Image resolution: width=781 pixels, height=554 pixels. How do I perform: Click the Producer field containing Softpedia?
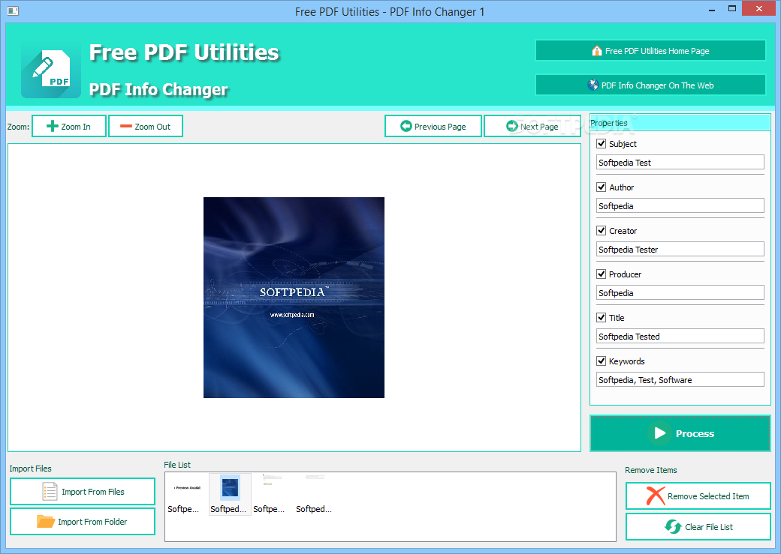(680, 293)
